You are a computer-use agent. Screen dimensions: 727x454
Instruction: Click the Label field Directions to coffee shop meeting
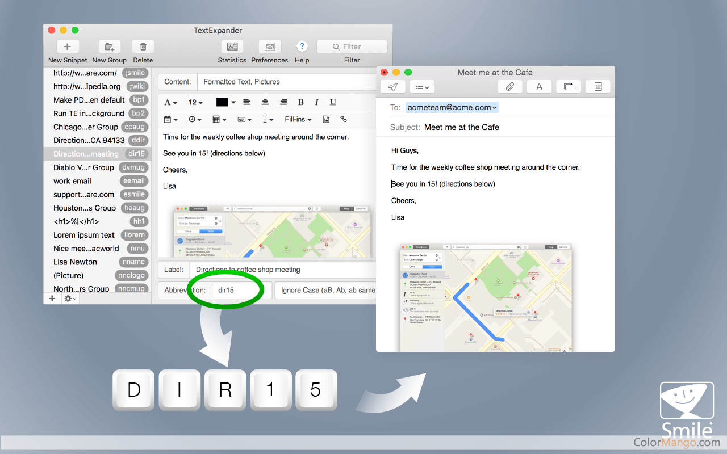pos(283,270)
